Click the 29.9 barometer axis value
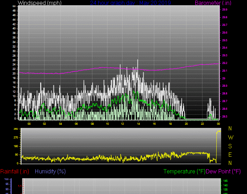 point(225,10)
